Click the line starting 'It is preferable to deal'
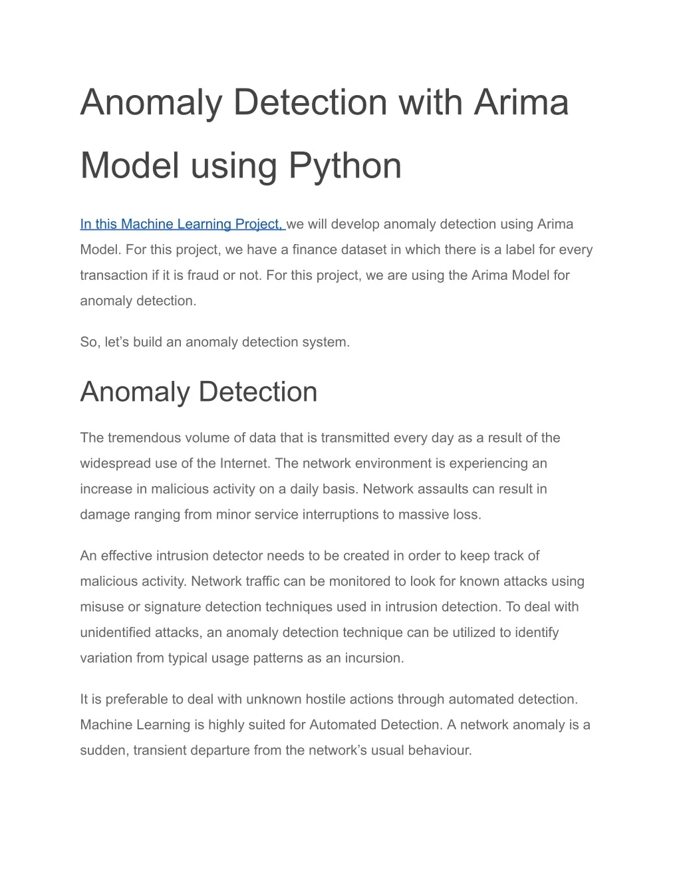Viewport: 681px width, 881px height. (x=329, y=699)
